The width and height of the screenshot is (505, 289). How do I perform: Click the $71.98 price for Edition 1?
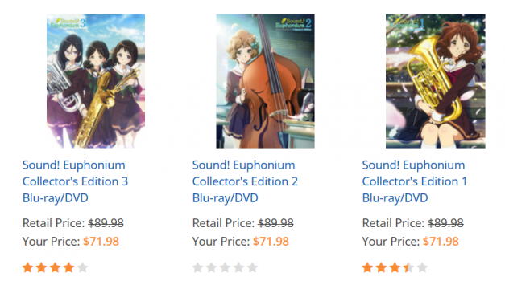coord(441,242)
